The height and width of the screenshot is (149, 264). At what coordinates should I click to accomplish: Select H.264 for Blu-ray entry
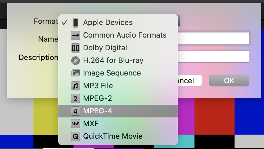[113, 61]
